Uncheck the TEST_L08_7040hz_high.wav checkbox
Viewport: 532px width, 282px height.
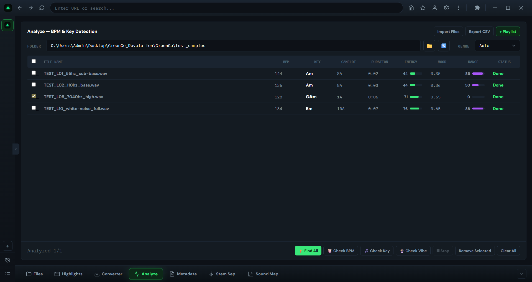click(34, 96)
